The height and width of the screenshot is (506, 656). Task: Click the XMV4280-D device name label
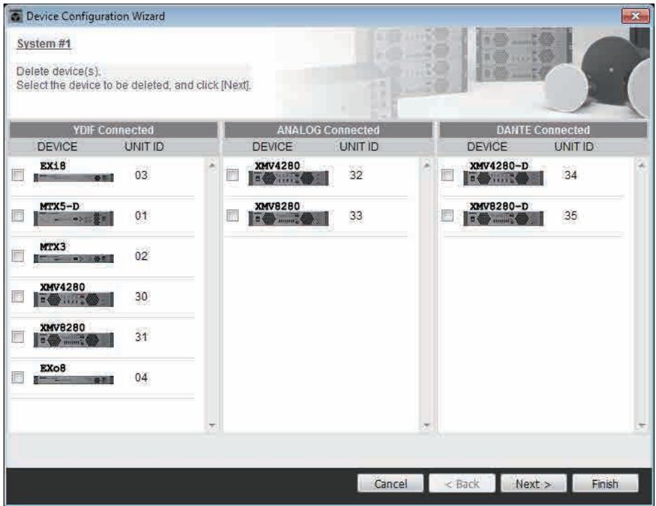[499, 165]
